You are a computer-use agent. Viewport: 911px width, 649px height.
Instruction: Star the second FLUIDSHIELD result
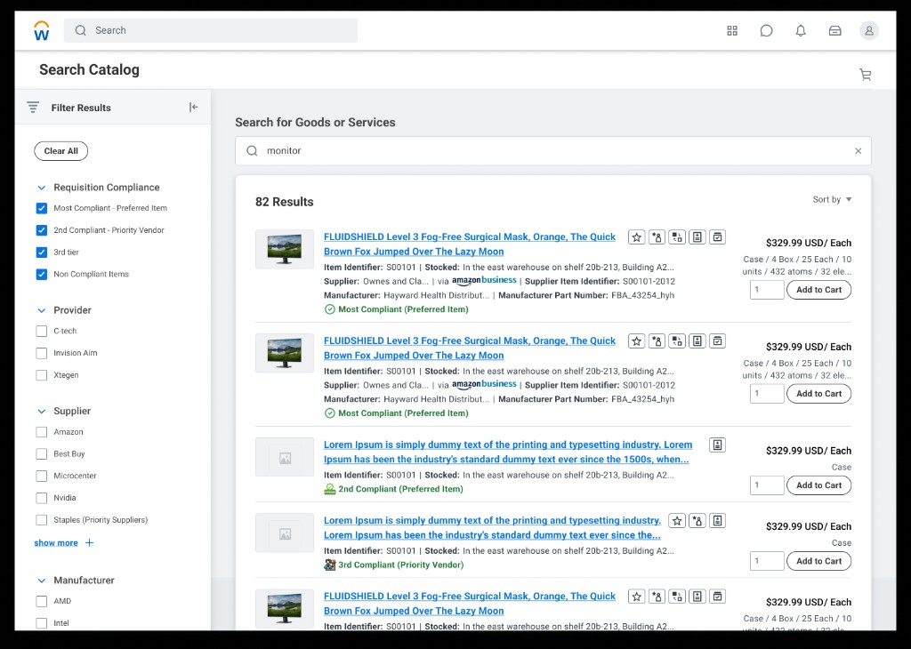[x=637, y=341]
